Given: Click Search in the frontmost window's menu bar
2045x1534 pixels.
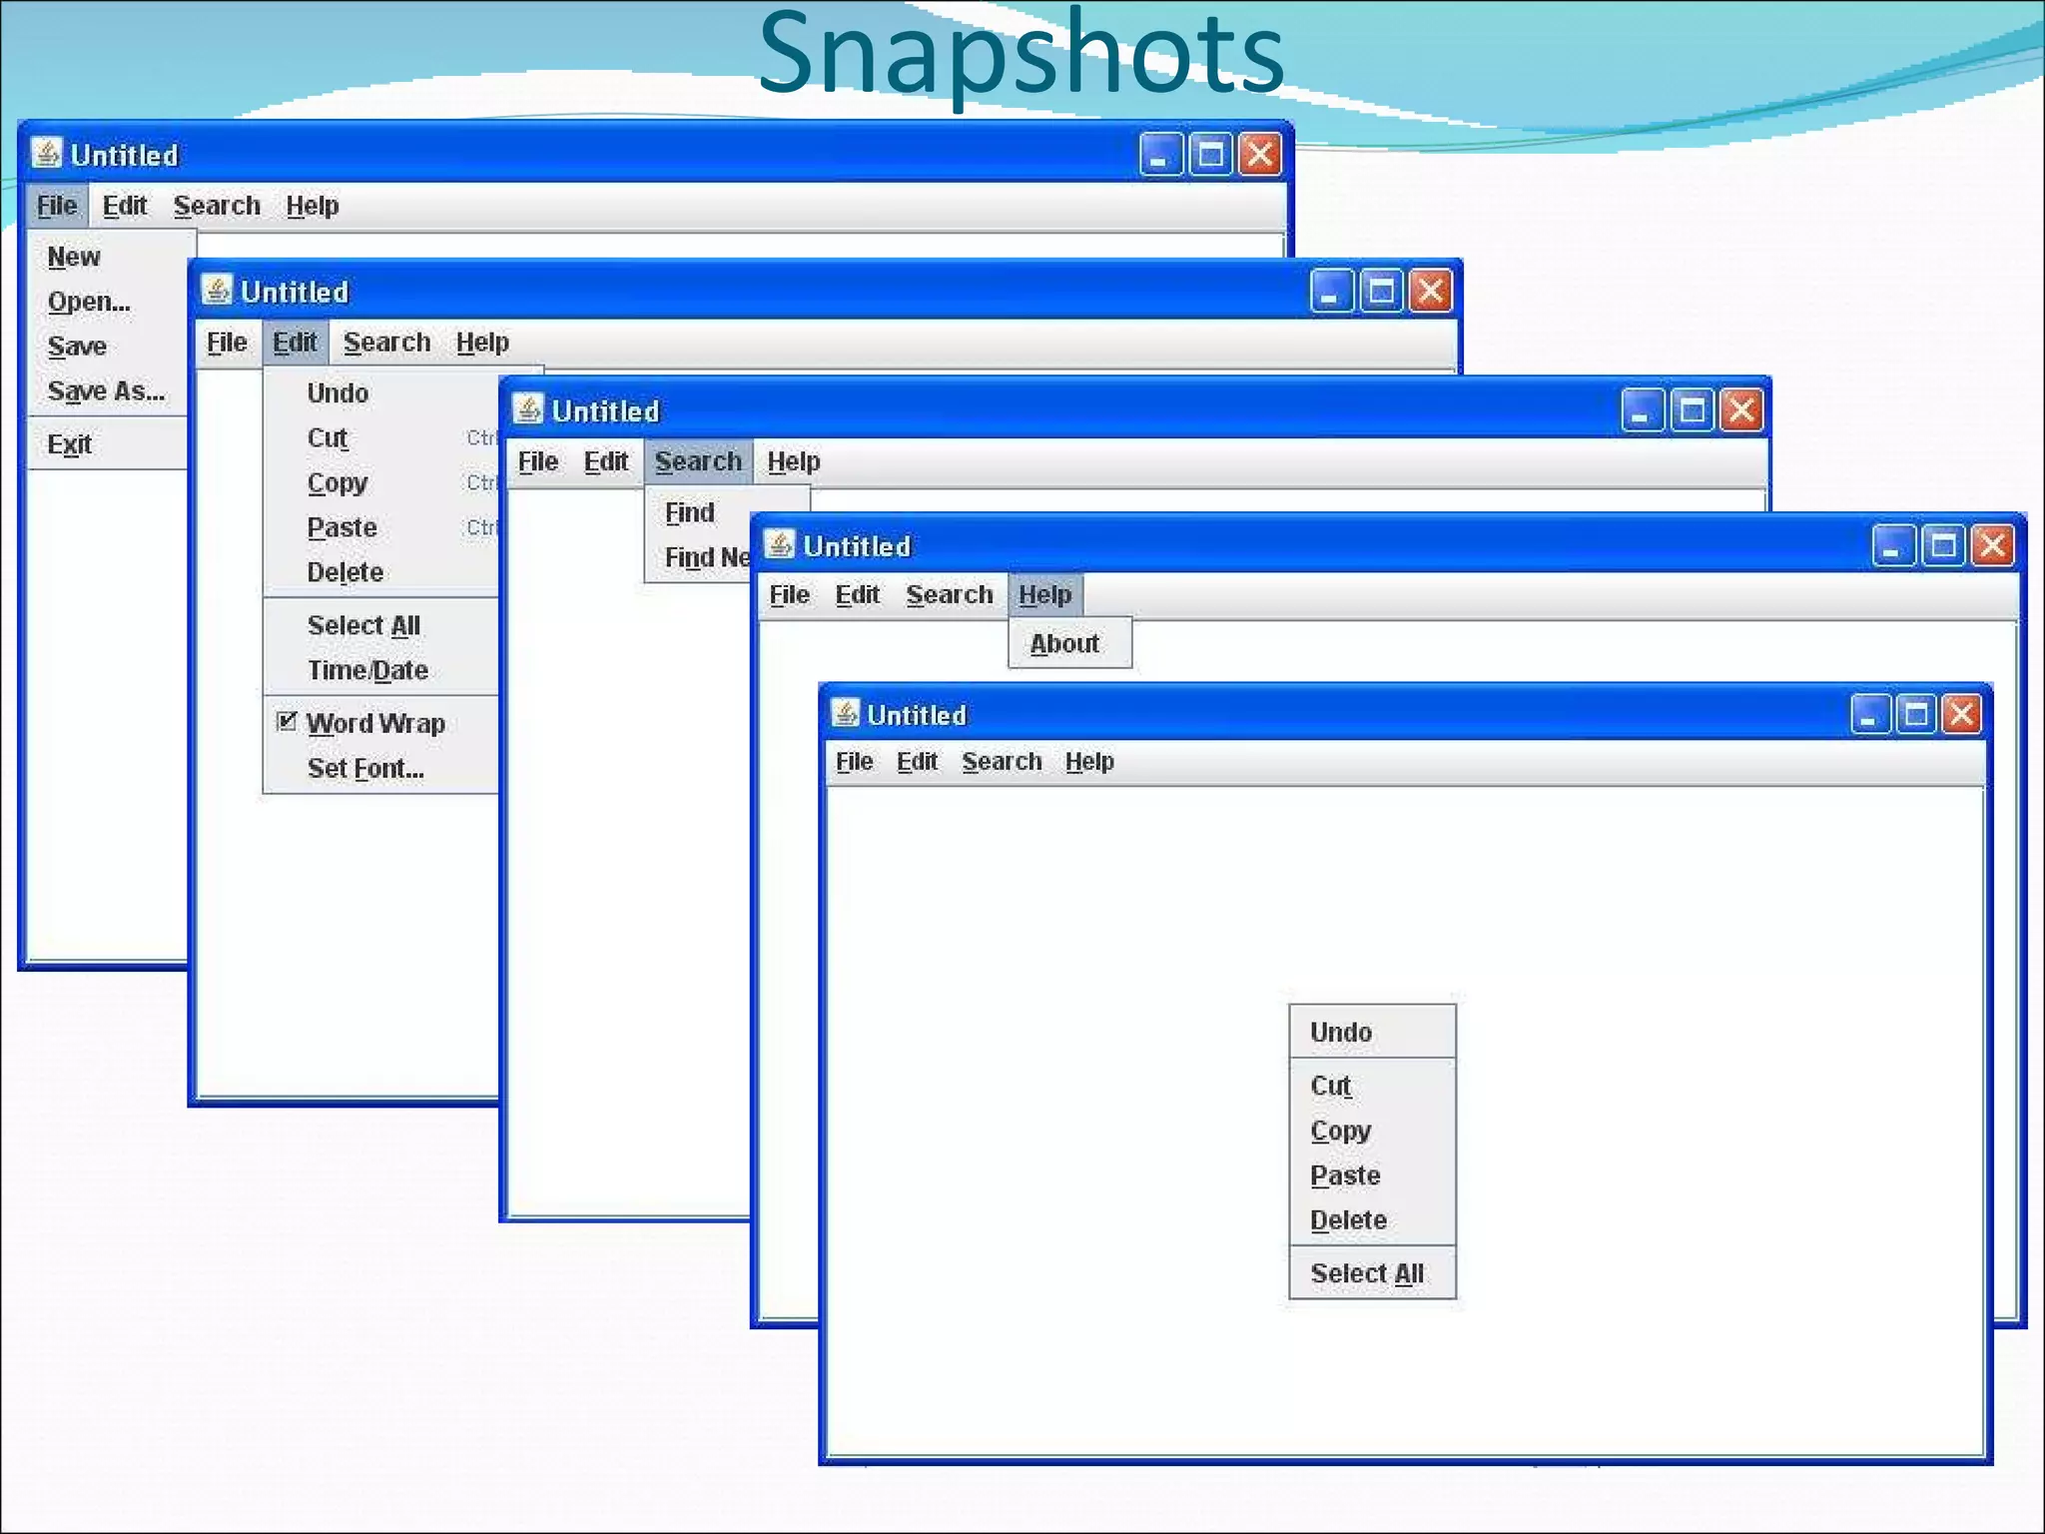Looking at the screenshot, I should click(1002, 762).
